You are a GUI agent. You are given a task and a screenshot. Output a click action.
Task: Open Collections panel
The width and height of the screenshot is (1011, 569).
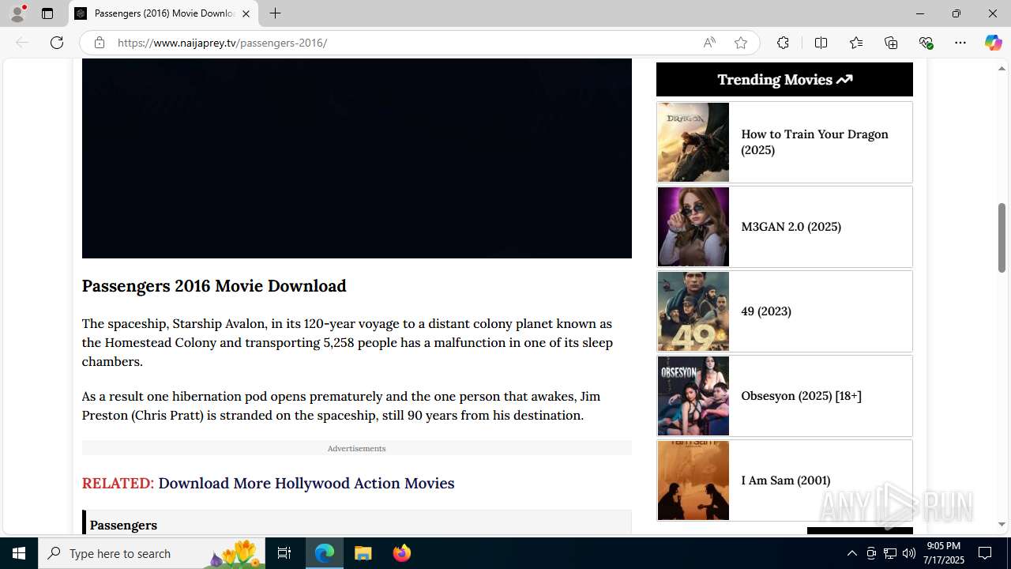click(891, 43)
